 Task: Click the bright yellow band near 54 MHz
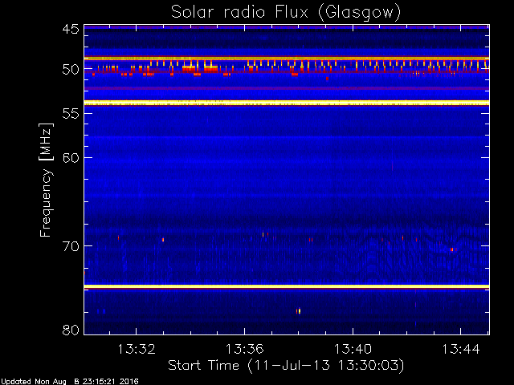click(287, 103)
